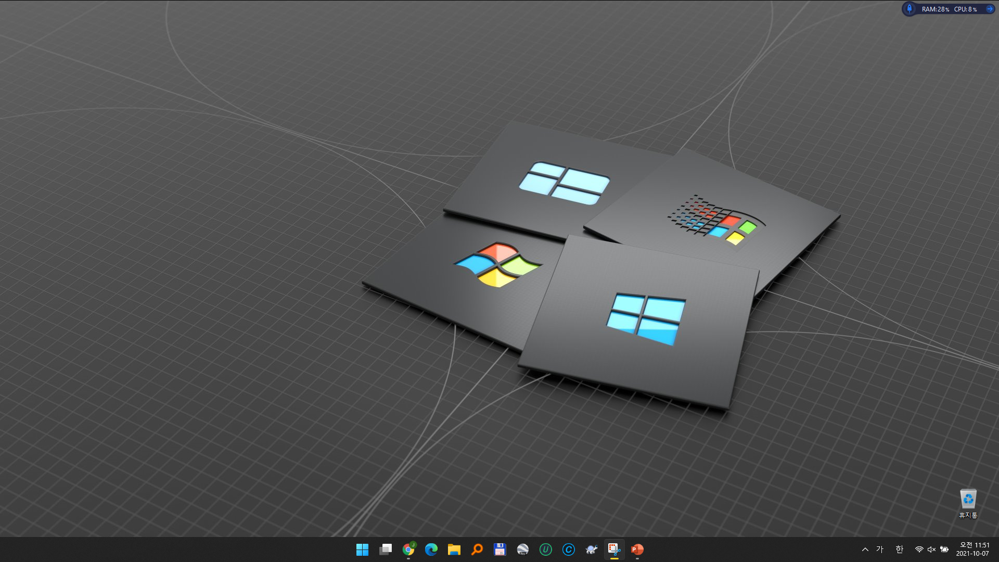Click the battery icon in the tray
Screen dimensions: 999x562
944,550
